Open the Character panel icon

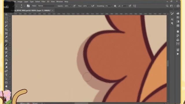click(x=172, y=19)
